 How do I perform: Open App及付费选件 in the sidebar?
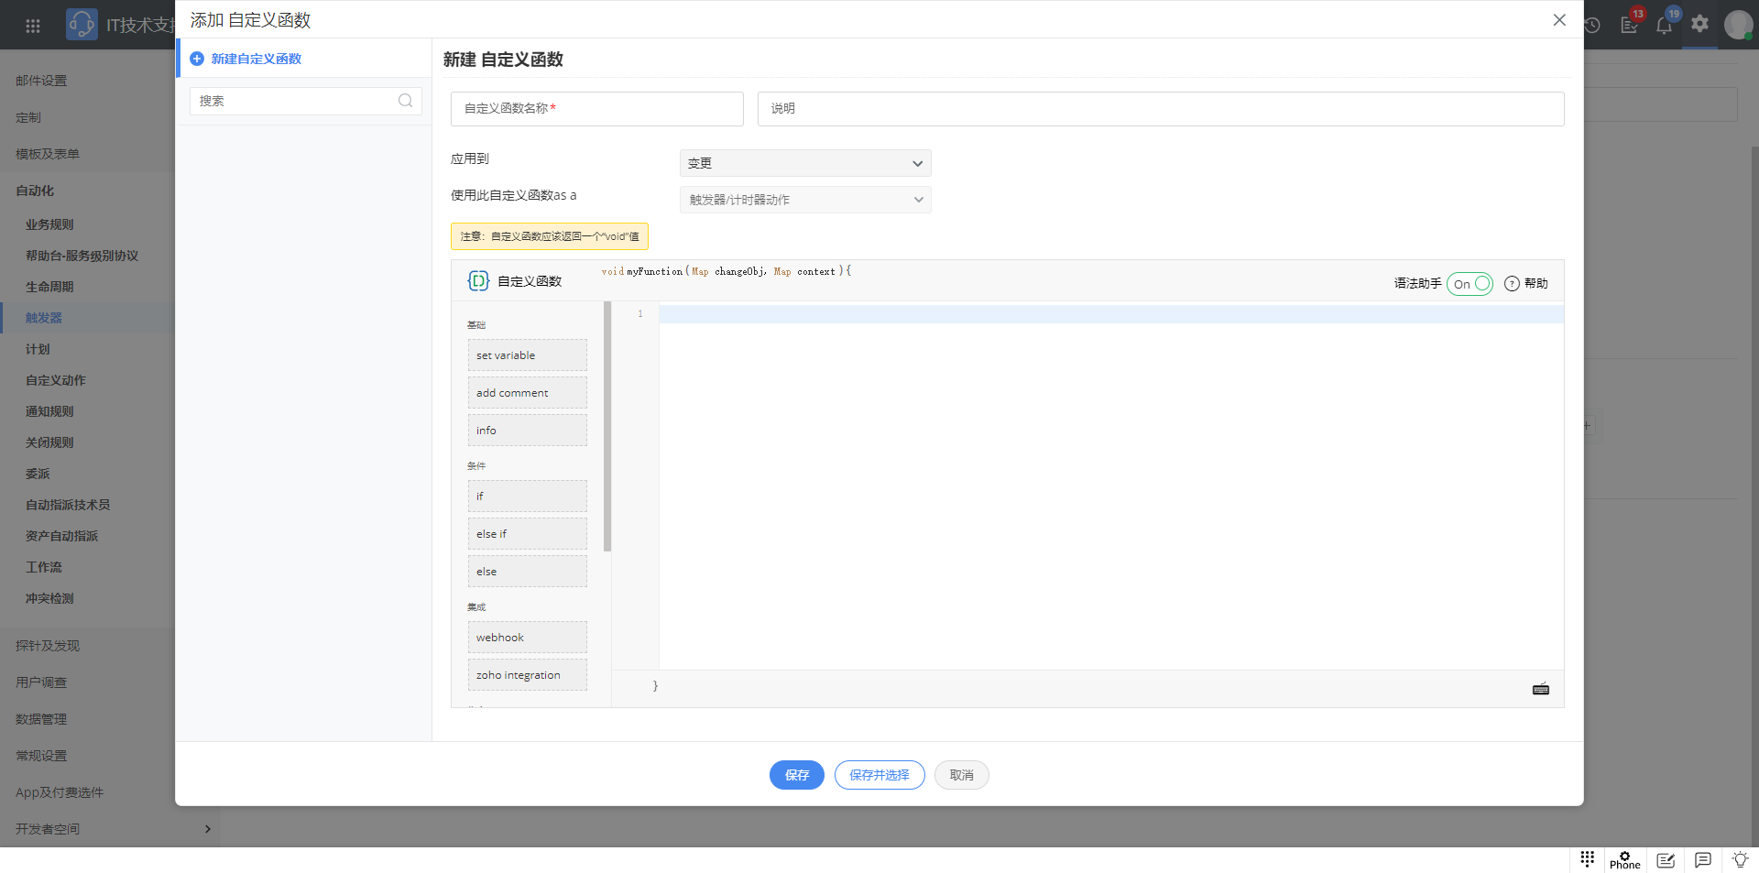60,792
